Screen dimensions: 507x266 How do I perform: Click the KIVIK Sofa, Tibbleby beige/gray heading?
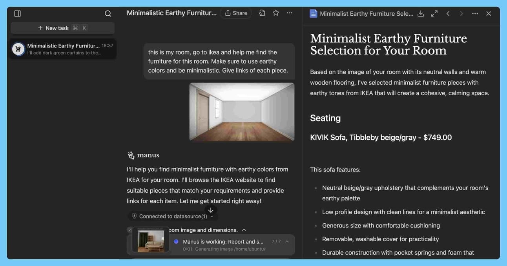coord(381,137)
